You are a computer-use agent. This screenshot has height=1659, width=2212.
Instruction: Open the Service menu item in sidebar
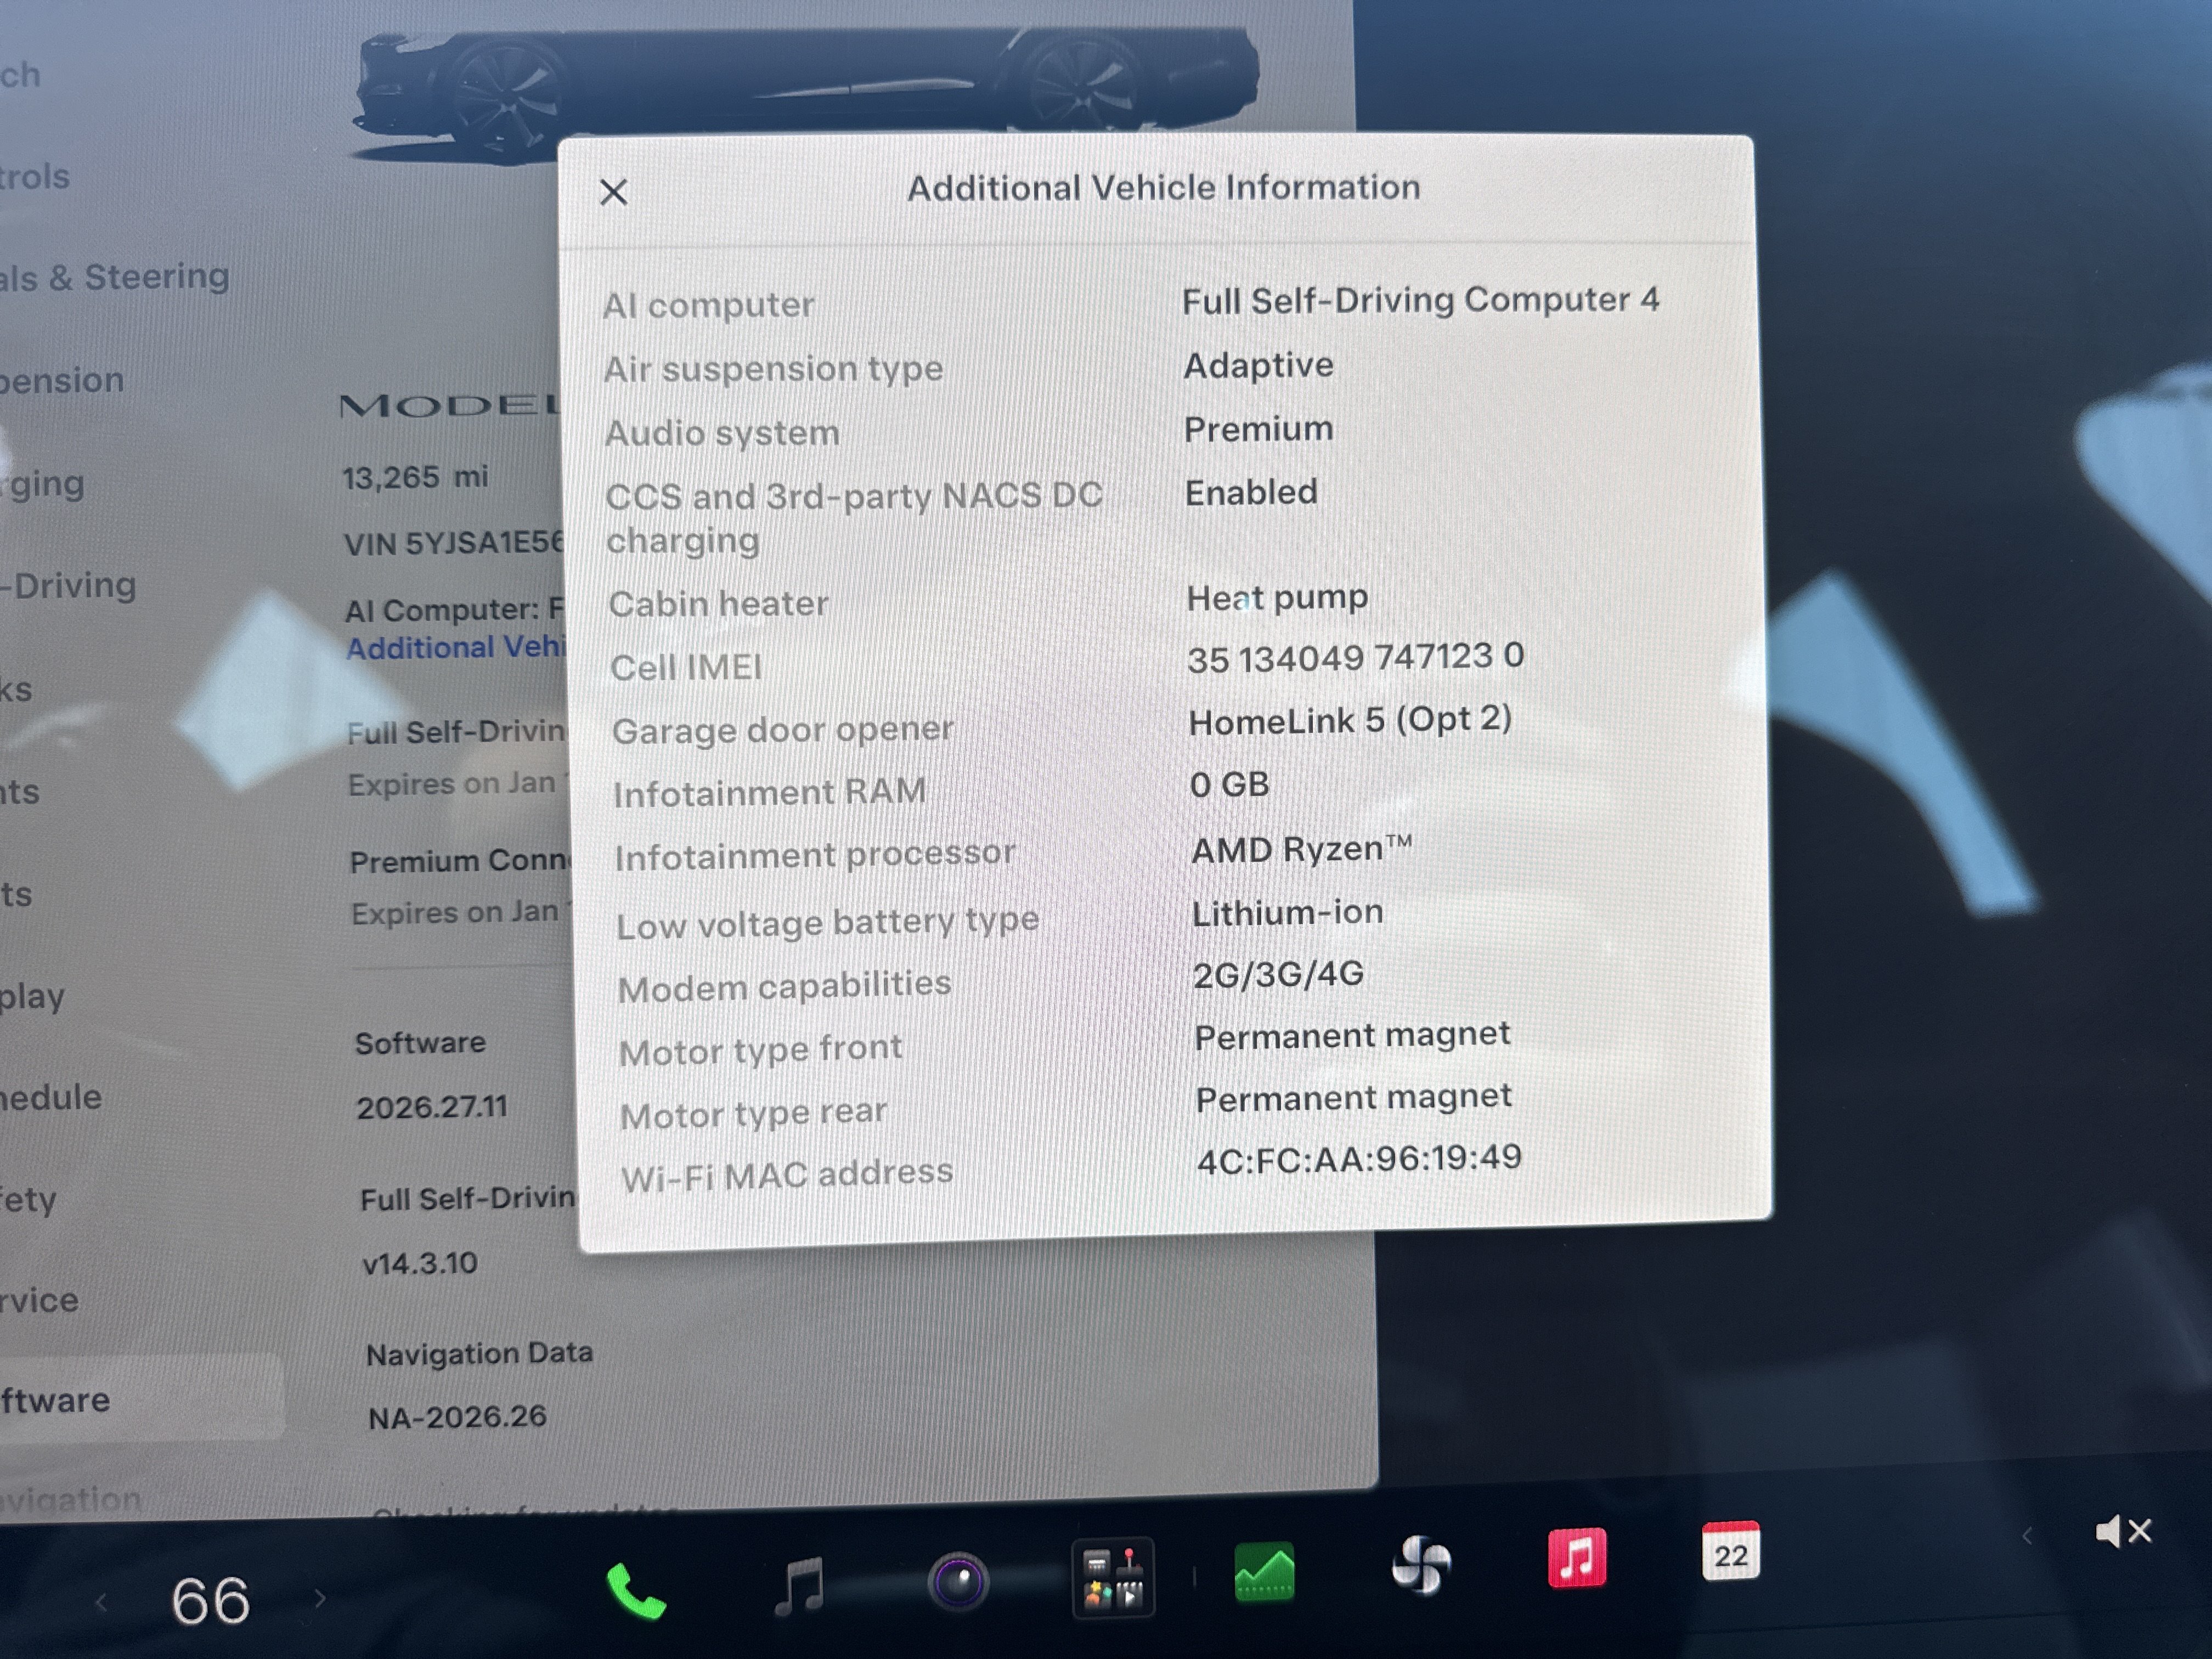(x=40, y=1300)
